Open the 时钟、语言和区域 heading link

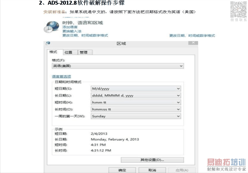82,23
